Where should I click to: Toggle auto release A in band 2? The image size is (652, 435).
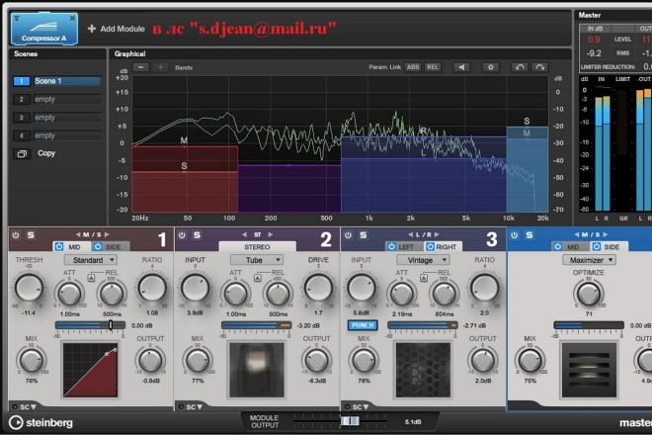258,278
